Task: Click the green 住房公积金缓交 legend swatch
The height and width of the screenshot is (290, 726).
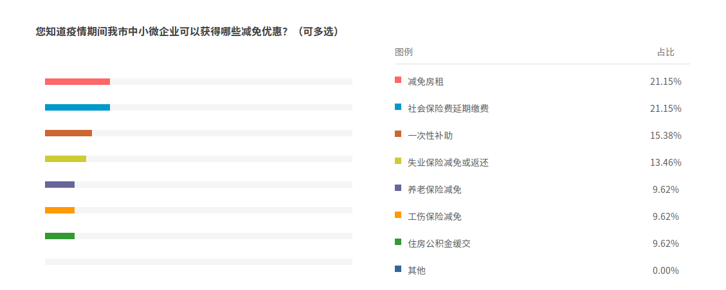Action: tap(398, 242)
